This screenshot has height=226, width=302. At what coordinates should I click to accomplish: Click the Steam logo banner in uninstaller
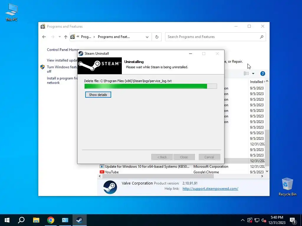tap(100, 66)
